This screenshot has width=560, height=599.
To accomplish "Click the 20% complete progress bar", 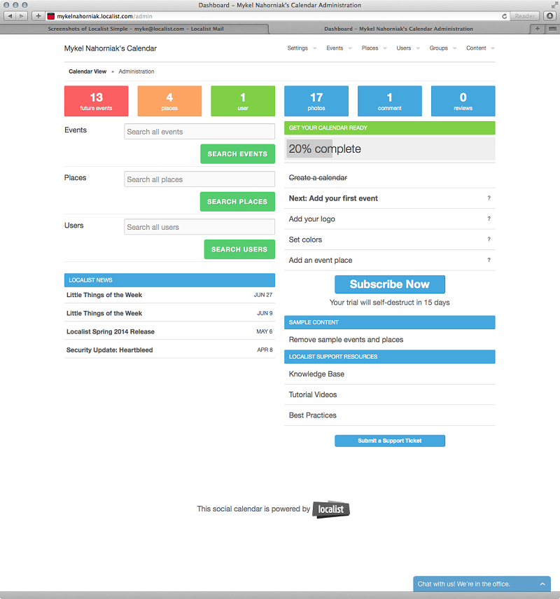I will (389, 149).
